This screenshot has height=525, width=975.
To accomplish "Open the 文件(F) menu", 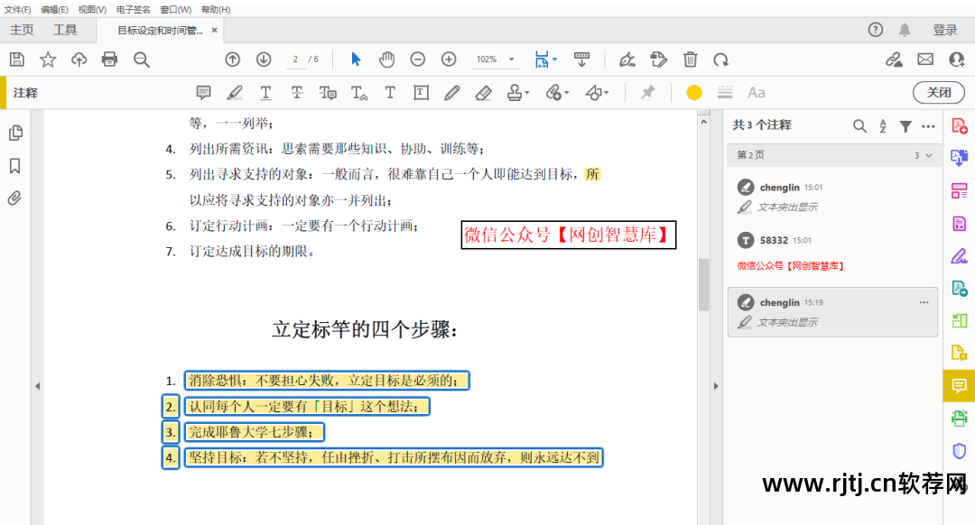I will tap(17, 9).
